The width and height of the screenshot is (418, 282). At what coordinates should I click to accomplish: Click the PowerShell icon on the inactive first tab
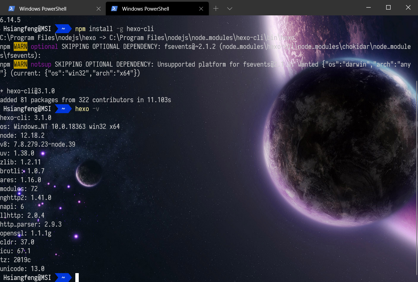pos(11,9)
